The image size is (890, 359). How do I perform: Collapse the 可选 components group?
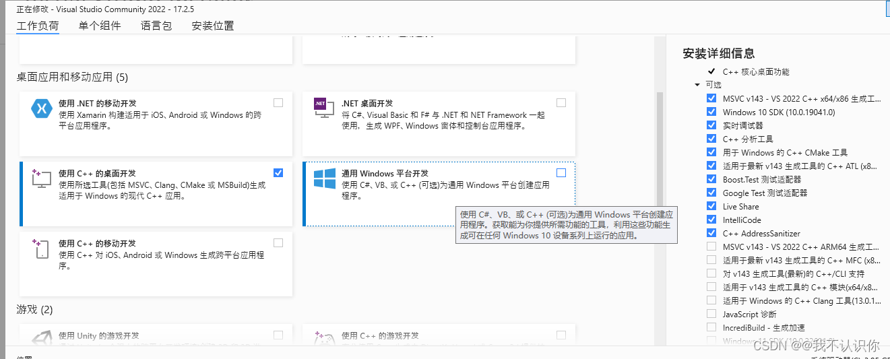pyautogui.click(x=697, y=85)
